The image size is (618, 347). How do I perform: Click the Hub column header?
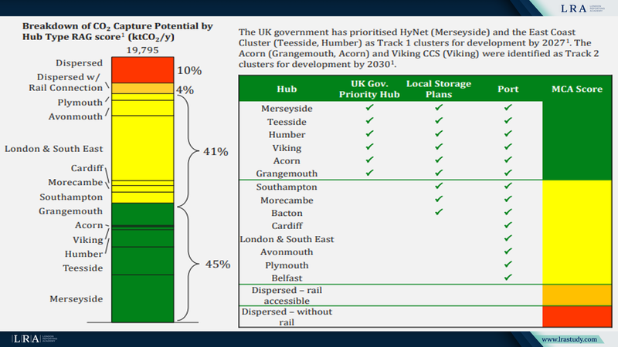287,89
